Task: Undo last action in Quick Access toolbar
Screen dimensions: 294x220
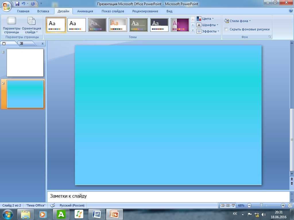Action: pyautogui.click(x=23, y=3)
